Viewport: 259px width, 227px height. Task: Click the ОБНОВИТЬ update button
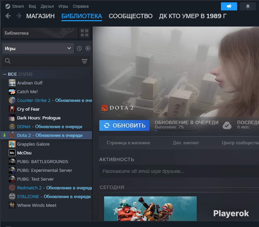[x=124, y=125]
